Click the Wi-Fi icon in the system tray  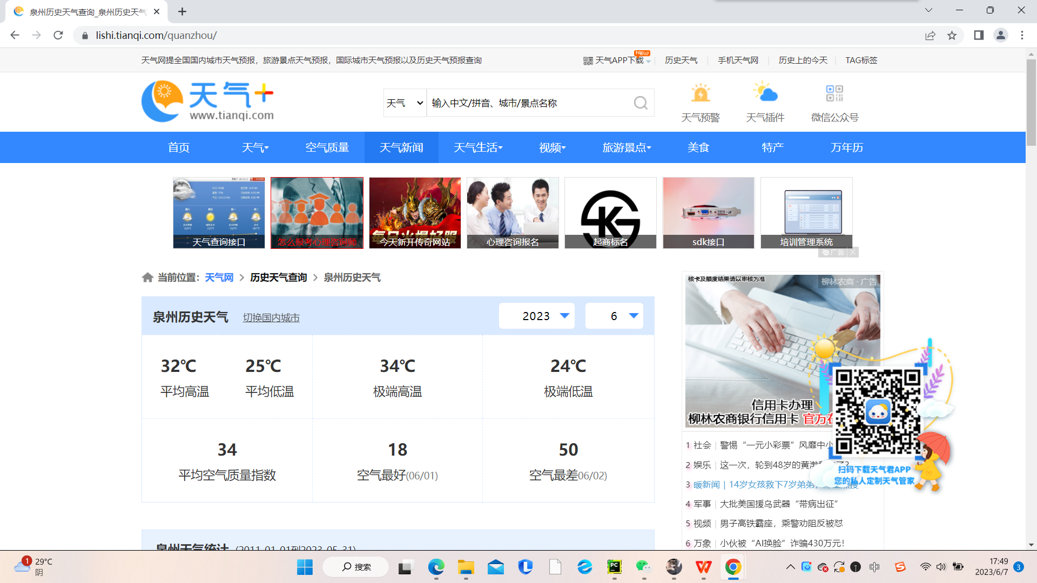point(926,567)
